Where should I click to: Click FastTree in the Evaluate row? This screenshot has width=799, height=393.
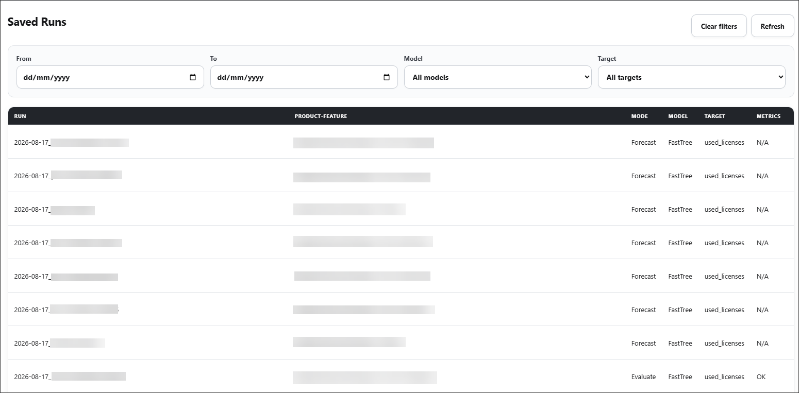(680, 377)
